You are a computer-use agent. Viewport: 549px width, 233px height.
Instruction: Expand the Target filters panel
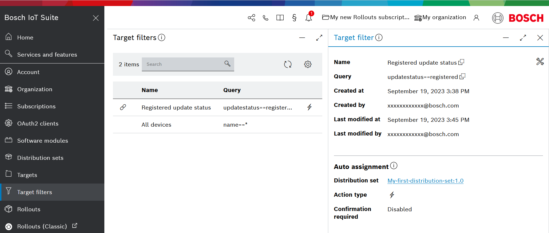(x=319, y=38)
